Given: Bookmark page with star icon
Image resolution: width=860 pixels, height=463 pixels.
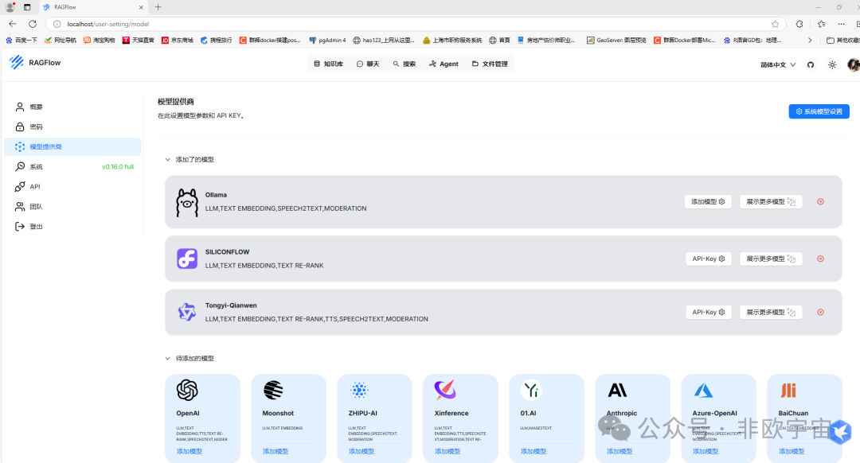Looking at the screenshot, I should pos(775,24).
